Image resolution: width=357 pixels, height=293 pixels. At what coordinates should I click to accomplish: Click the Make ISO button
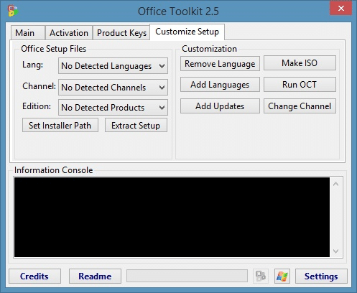click(300, 63)
